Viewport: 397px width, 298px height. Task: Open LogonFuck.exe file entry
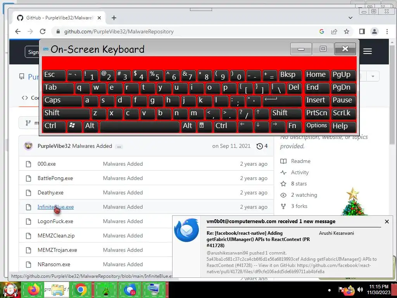tap(55, 221)
